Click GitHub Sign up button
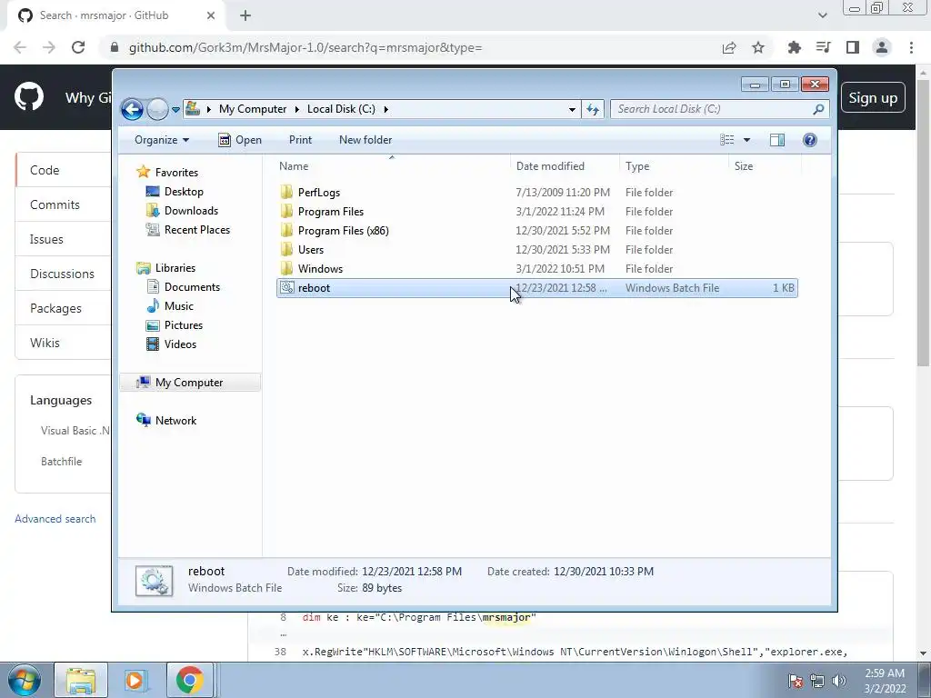Screen dimensions: 931x698 click(x=873, y=98)
